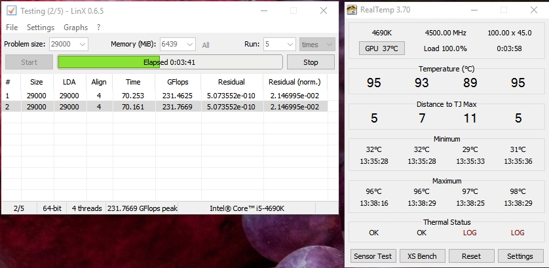Click the 4 threads status bar entry

tap(87, 208)
